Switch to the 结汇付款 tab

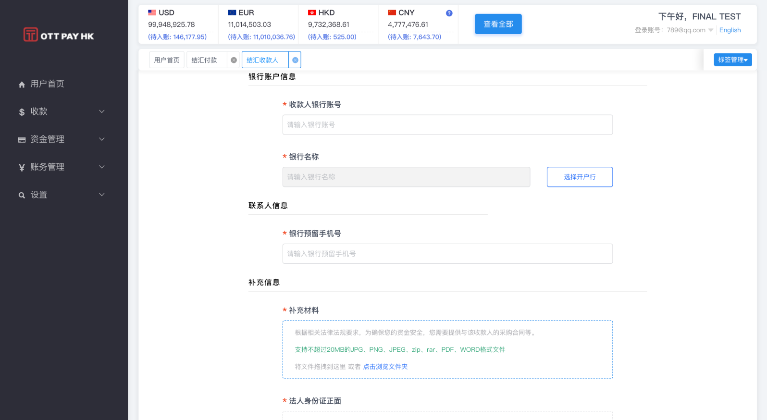[x=204, y=60]
